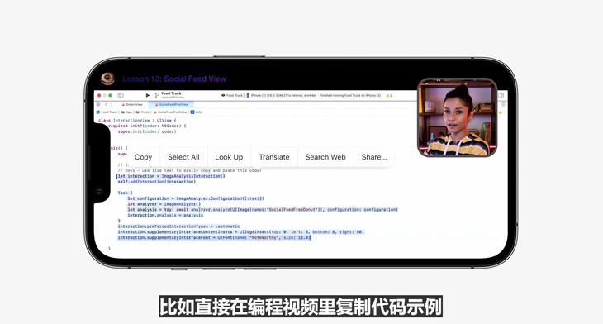
Task: Toggle the inspector panel icon at right
Action: [501, 95]
